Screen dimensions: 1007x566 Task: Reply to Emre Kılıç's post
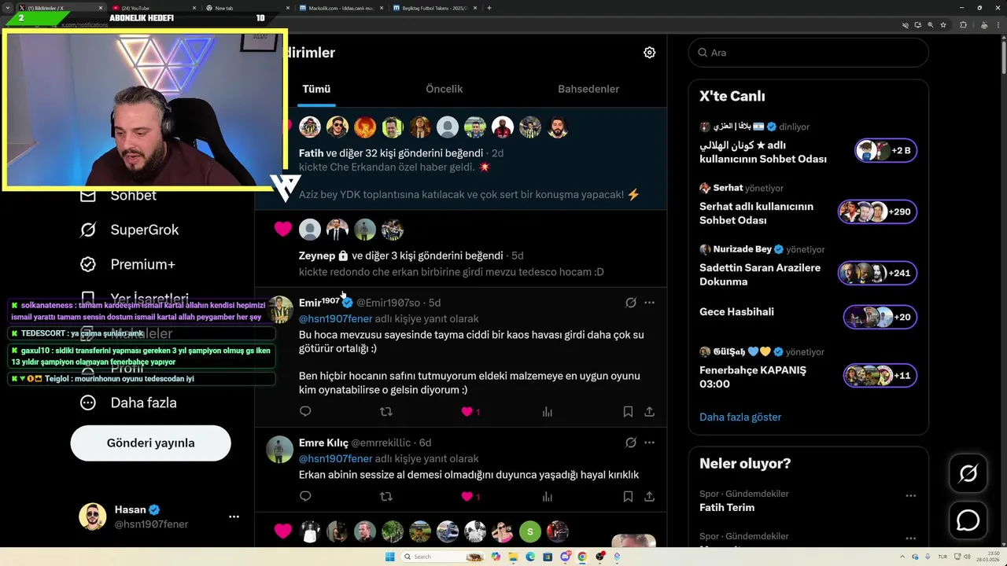pyautogui.click(x=305, y=496)
